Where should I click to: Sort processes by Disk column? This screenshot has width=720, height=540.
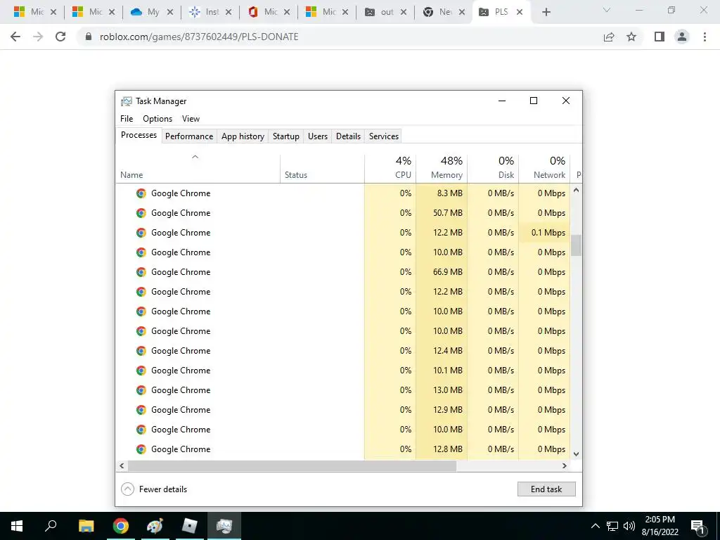point(493,169)
